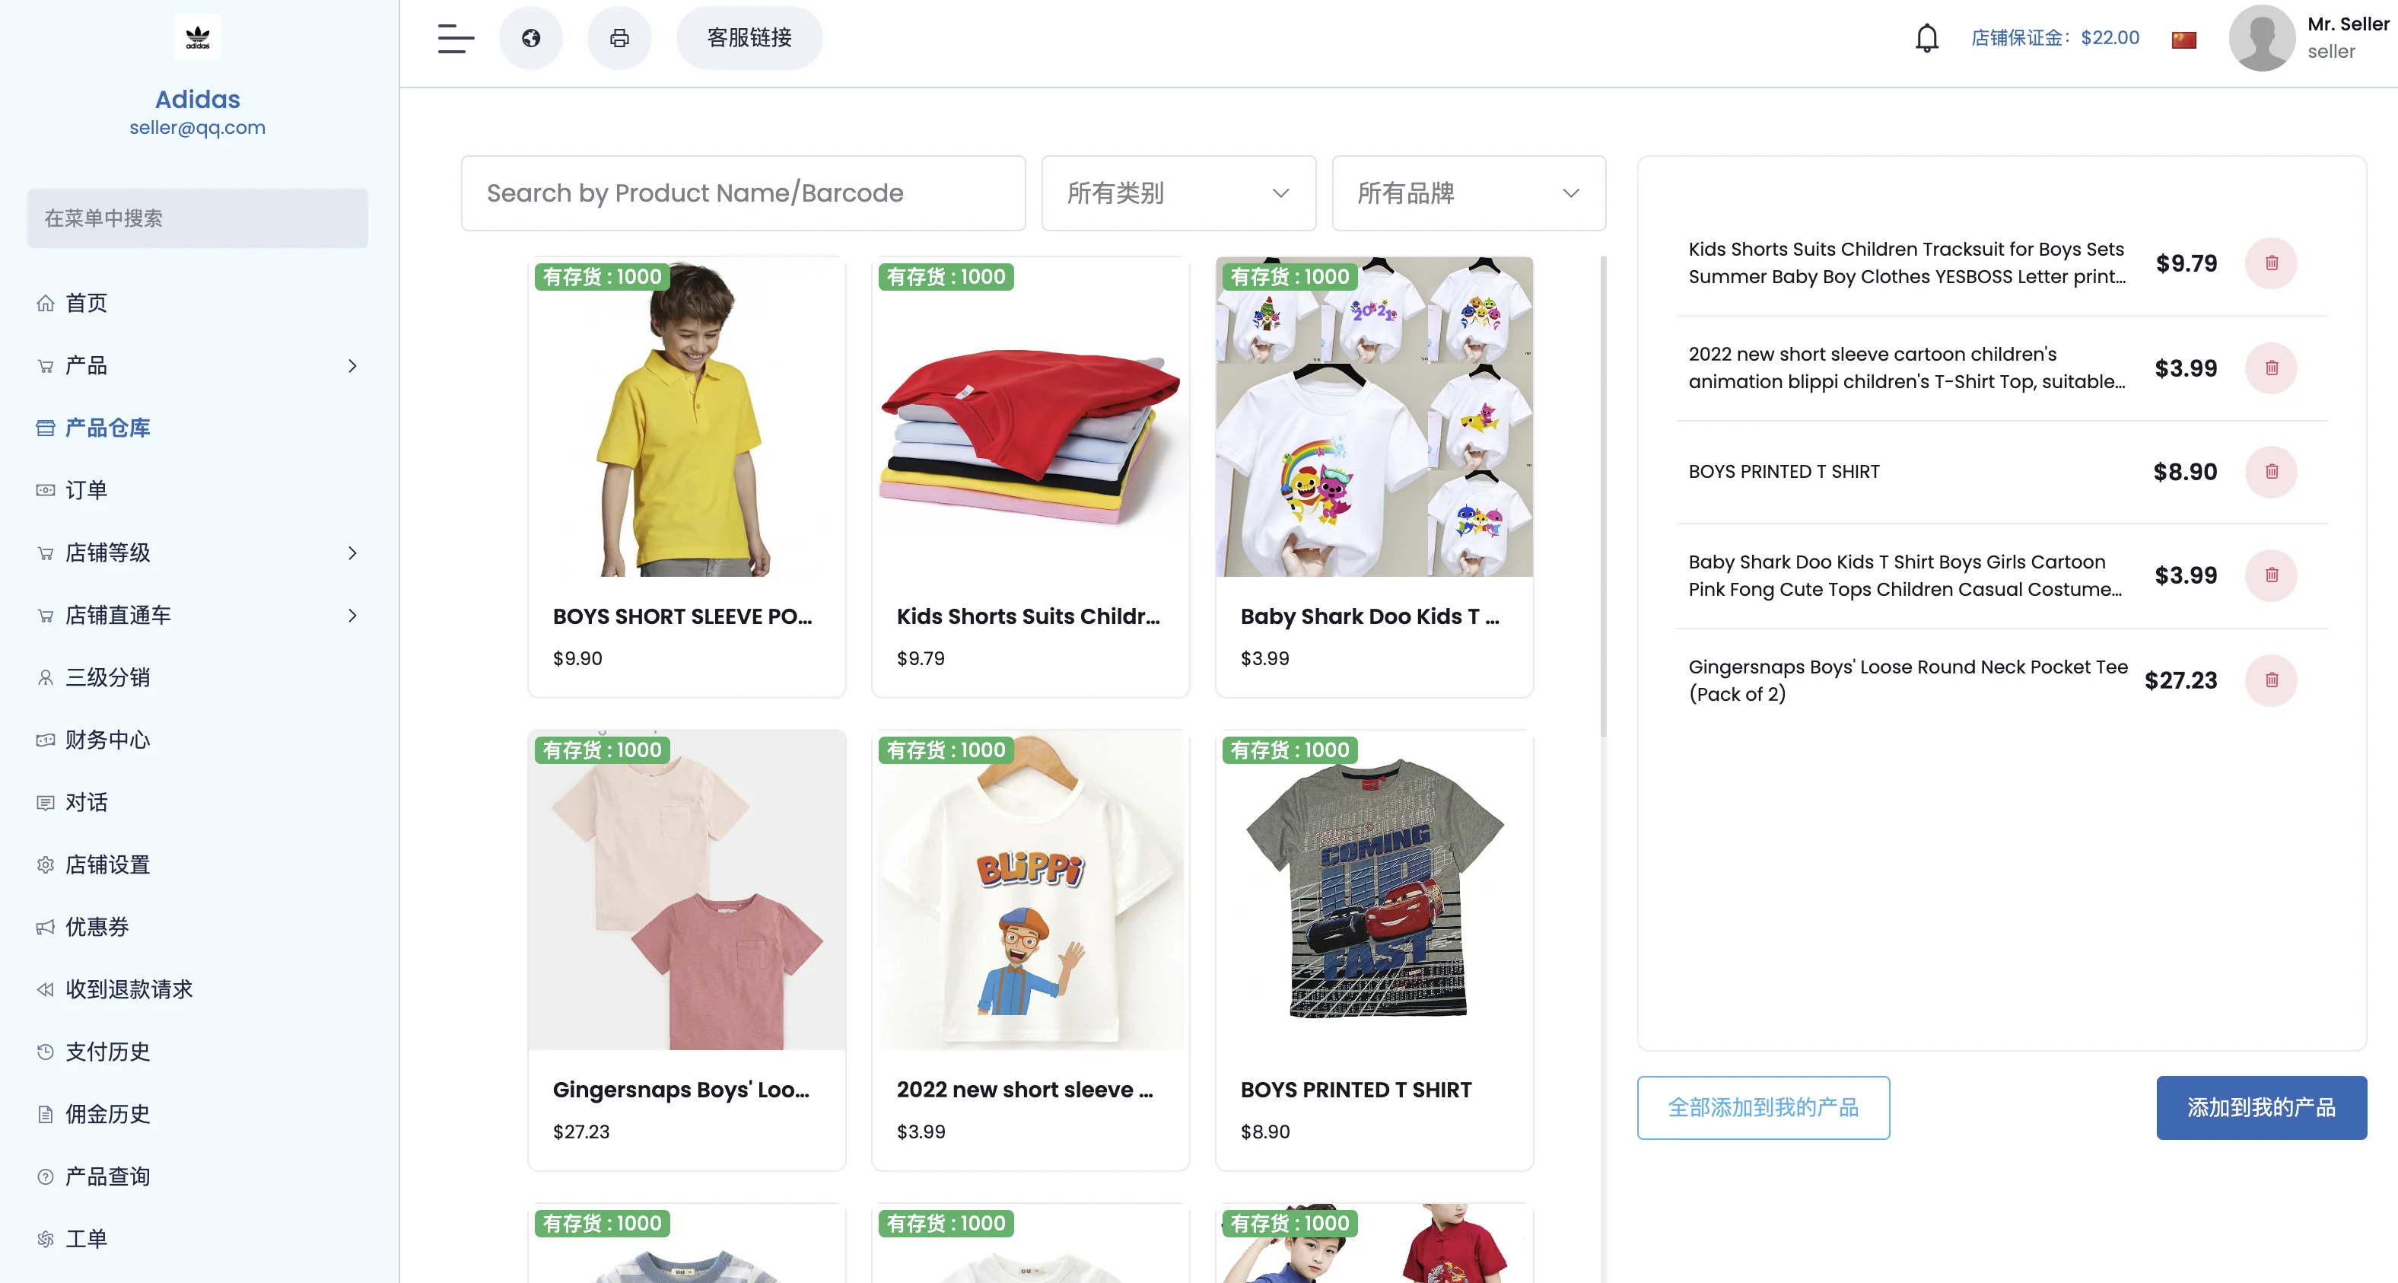This screenshot has width=2398, height=1283.
Task: Click the 全部添加到我的产品 button
Action: coord(1762,1107)
